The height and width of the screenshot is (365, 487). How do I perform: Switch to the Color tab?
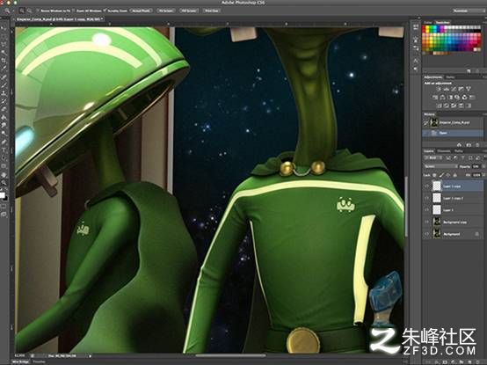click(428, 22)
